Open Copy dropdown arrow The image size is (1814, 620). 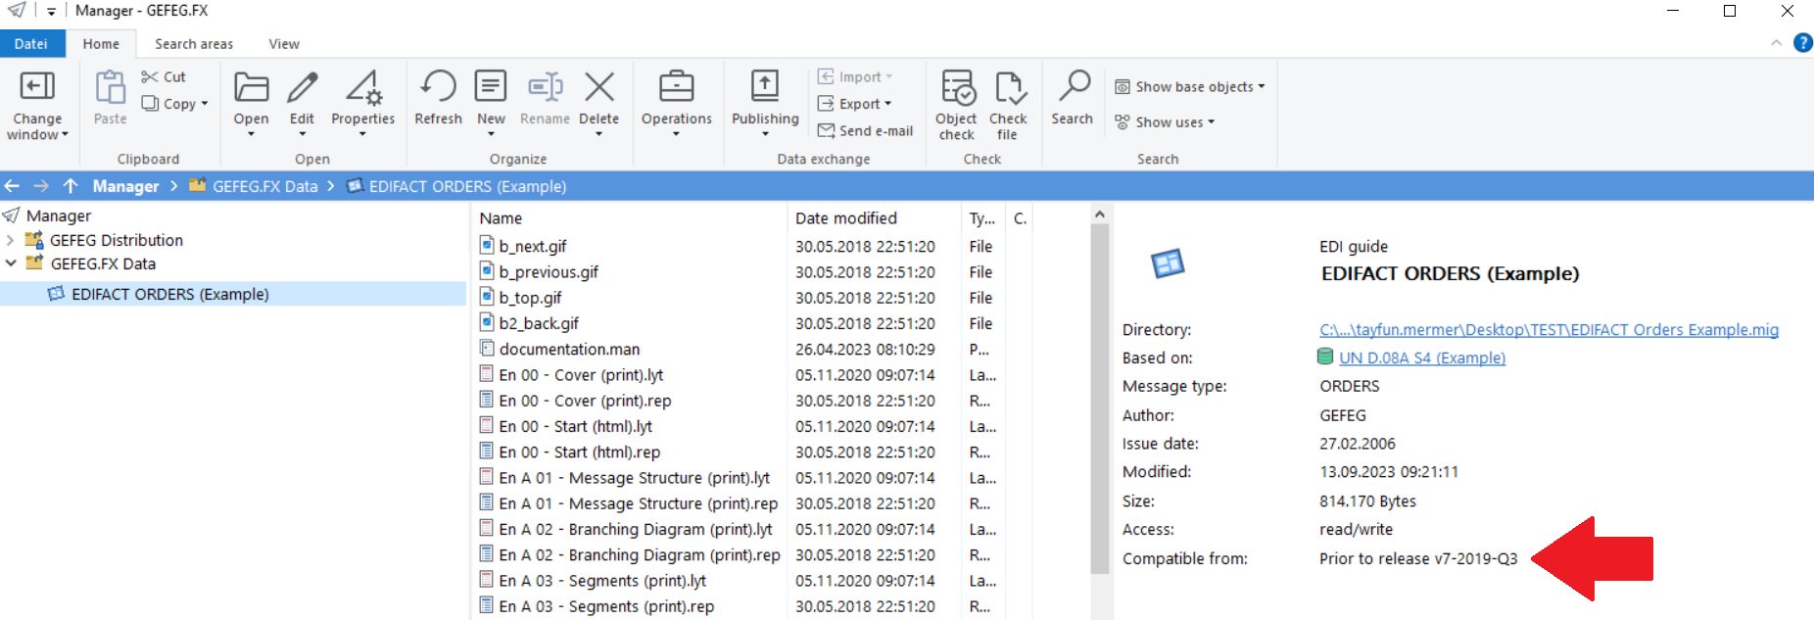(x=205, y=104)
